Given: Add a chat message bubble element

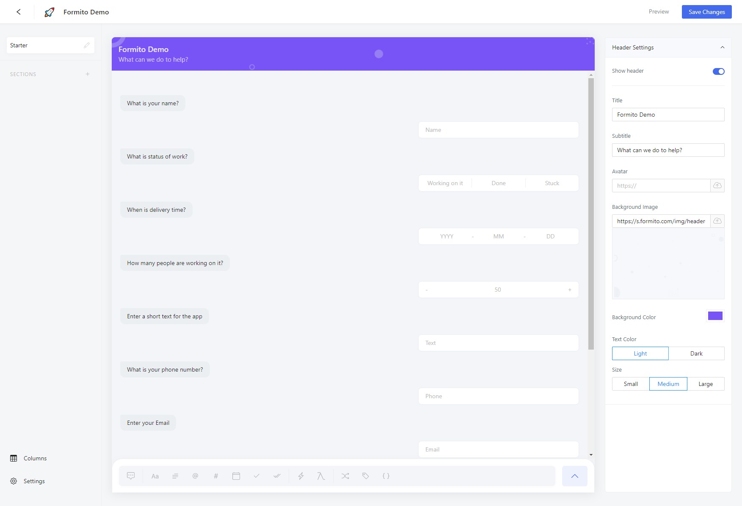Looking at the screenshot, I should (131, 476).
